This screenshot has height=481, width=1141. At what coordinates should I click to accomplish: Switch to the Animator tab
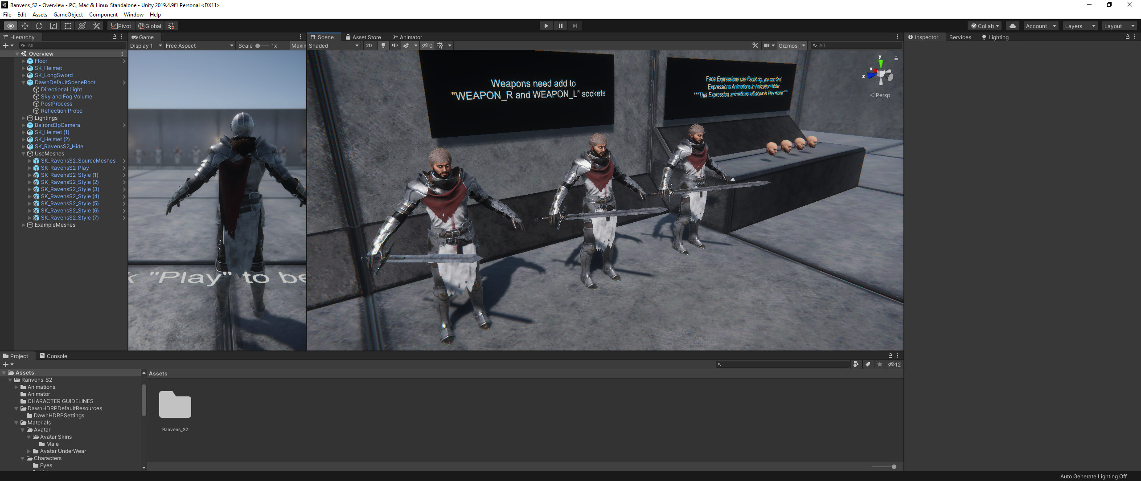[407, 37]
